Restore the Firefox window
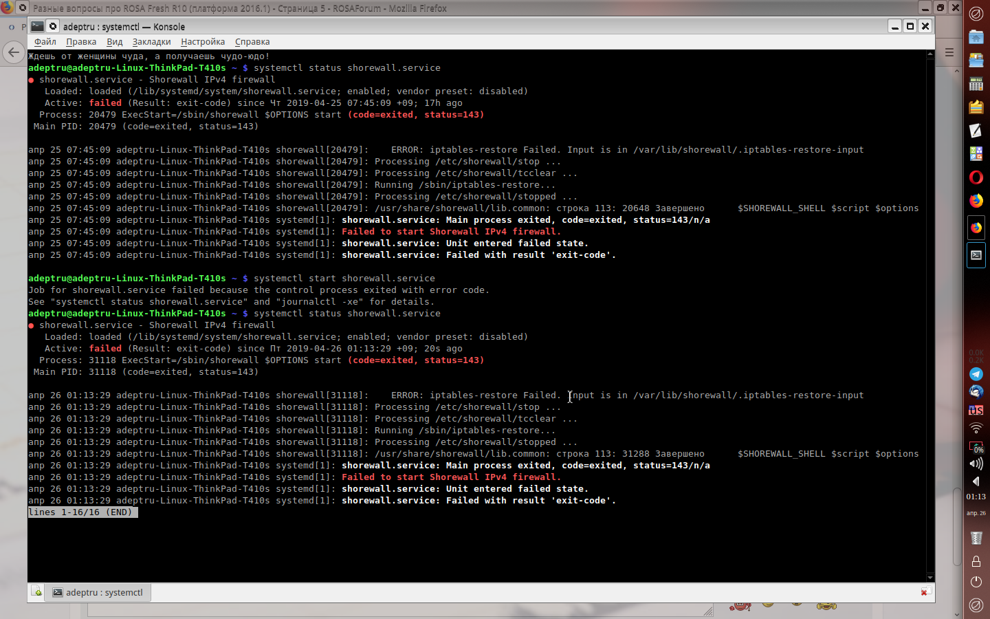Image resolution: width=990 pixels, height=619 pixels. (940, 8)
